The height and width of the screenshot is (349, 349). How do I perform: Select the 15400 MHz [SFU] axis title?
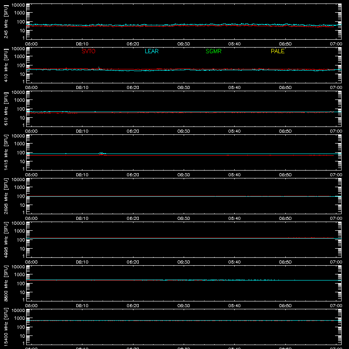tap(6, 327)
